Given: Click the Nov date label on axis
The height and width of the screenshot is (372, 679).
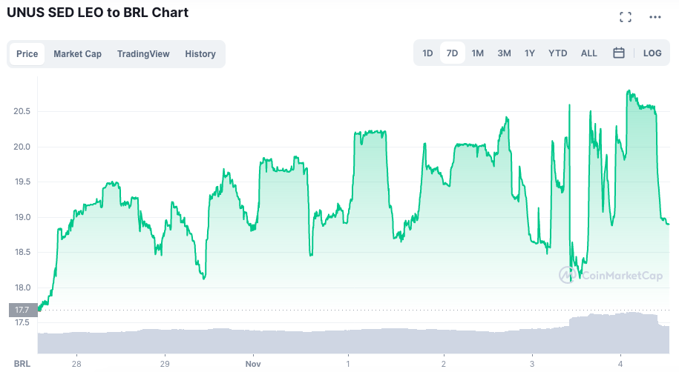Looking at the screenshot, I should (x=253, y=364).
